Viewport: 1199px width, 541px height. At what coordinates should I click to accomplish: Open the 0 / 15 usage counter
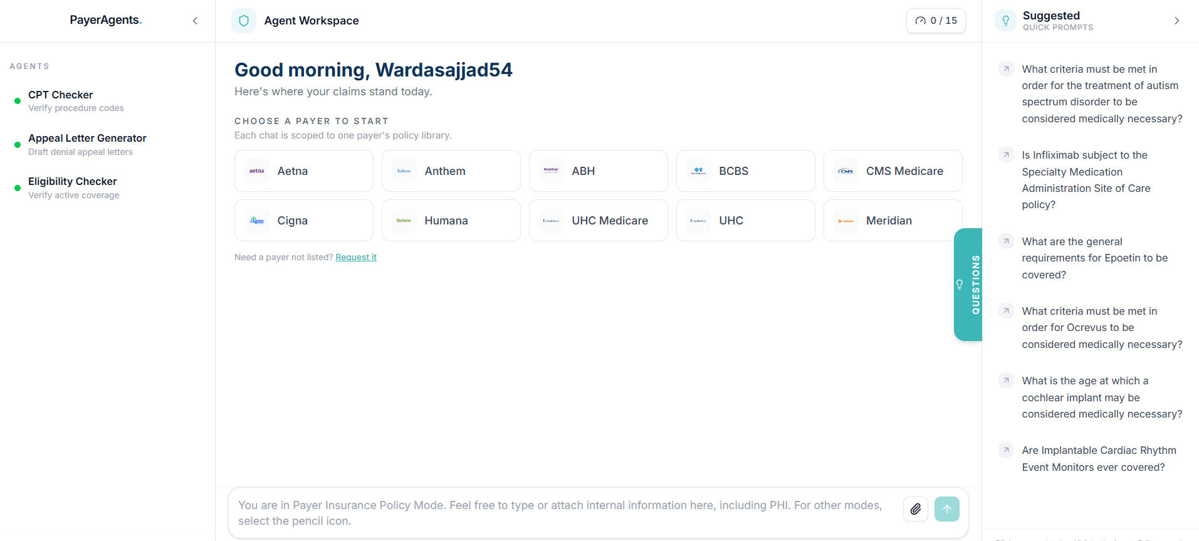[x=936, y=21]
